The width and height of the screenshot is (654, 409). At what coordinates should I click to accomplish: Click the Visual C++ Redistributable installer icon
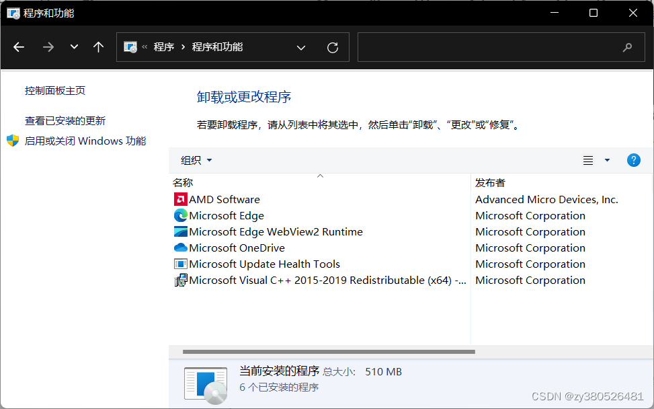(181, 281)
